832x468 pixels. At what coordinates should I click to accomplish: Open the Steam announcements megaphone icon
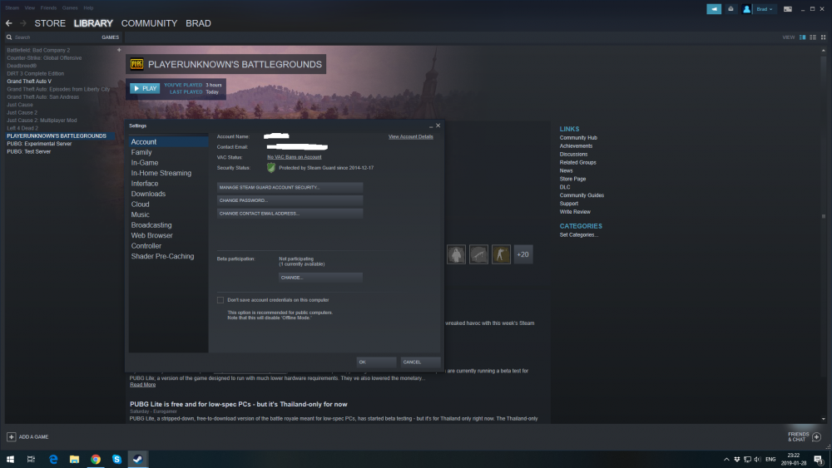click(x=714, y=9)
